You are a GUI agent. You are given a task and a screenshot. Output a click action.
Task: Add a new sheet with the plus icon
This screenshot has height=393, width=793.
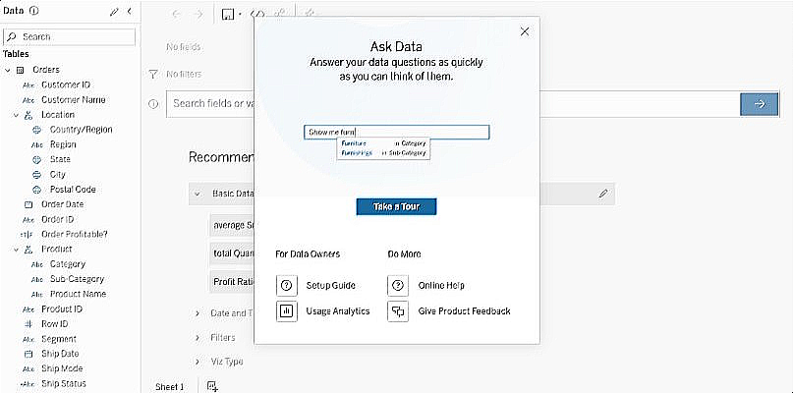pos(213,386)
